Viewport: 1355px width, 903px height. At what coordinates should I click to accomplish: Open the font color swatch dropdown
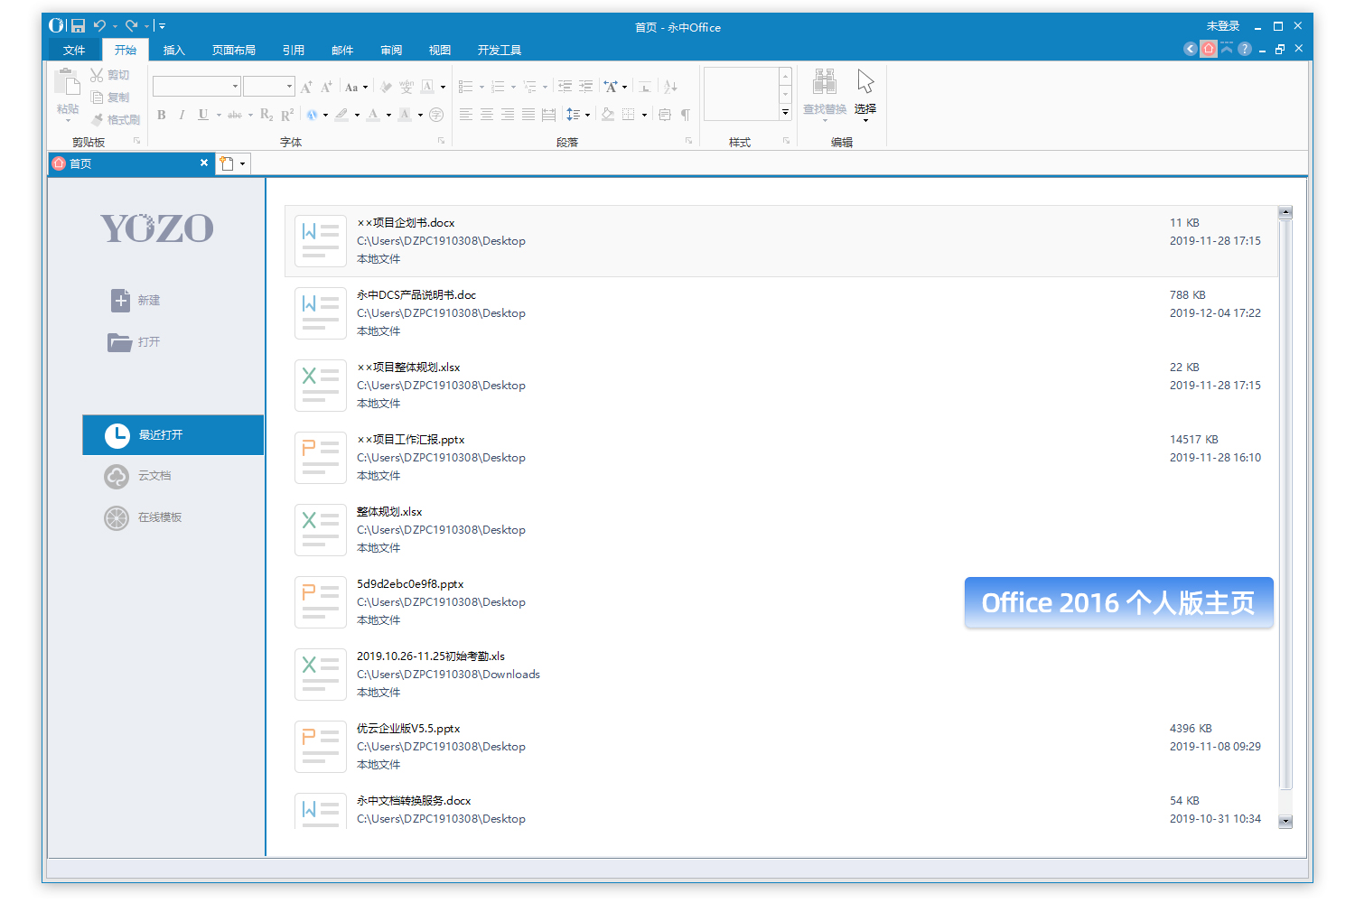point(387,116)
